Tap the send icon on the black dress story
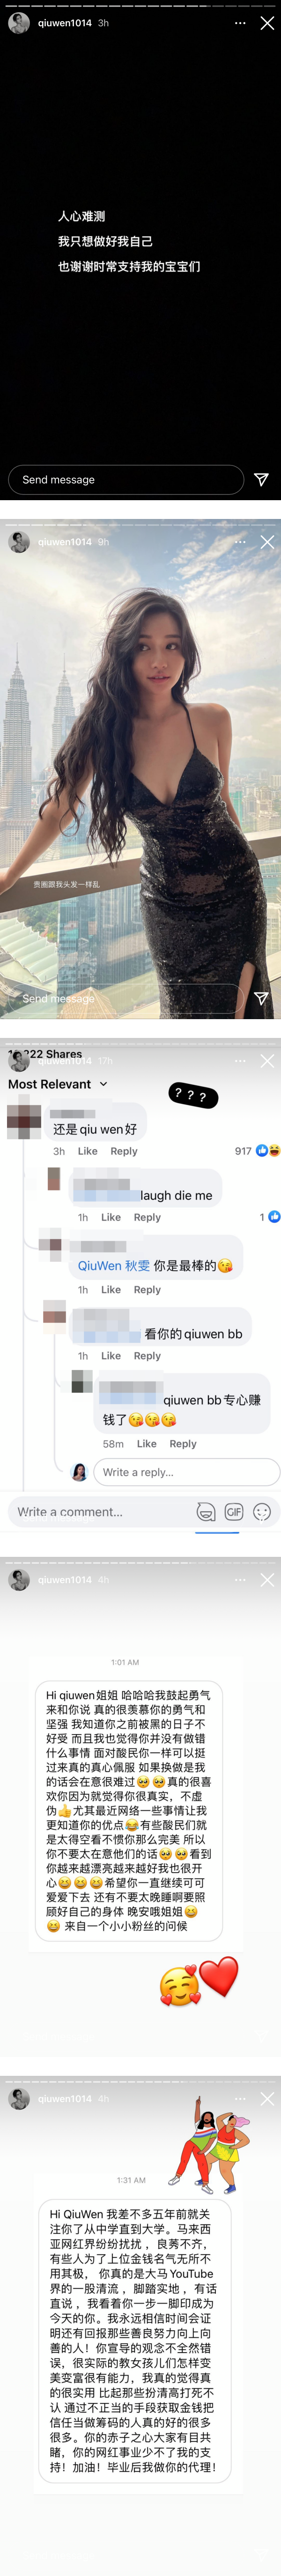 261,998
